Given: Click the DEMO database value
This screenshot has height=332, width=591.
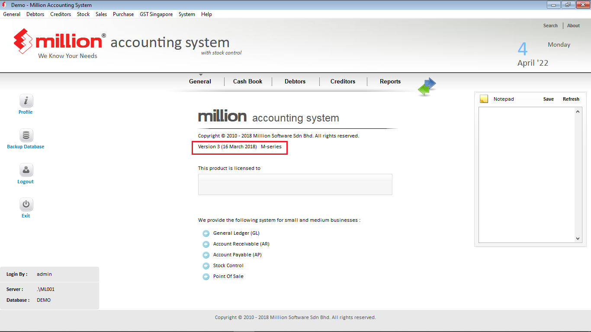Looking at the screenshot, I should [x=44, y=300].
